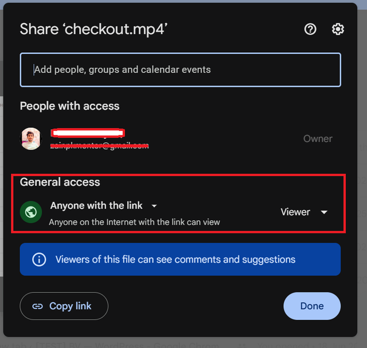367x348 pixels.
Task: Focus the 'Add people, groups and calendar events' field
Action: coord(180,70)
